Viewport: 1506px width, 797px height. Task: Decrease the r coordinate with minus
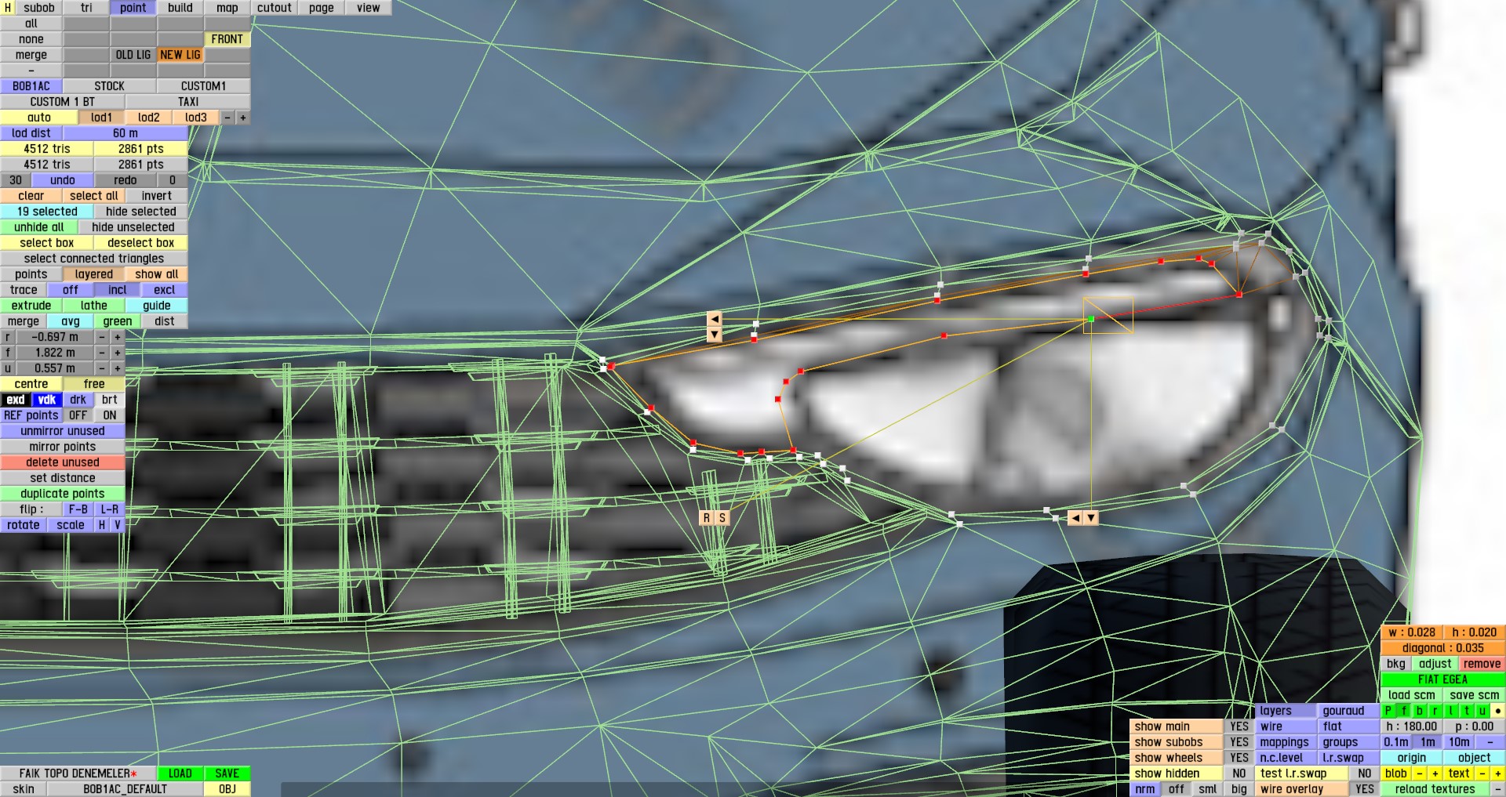(102, 337)
